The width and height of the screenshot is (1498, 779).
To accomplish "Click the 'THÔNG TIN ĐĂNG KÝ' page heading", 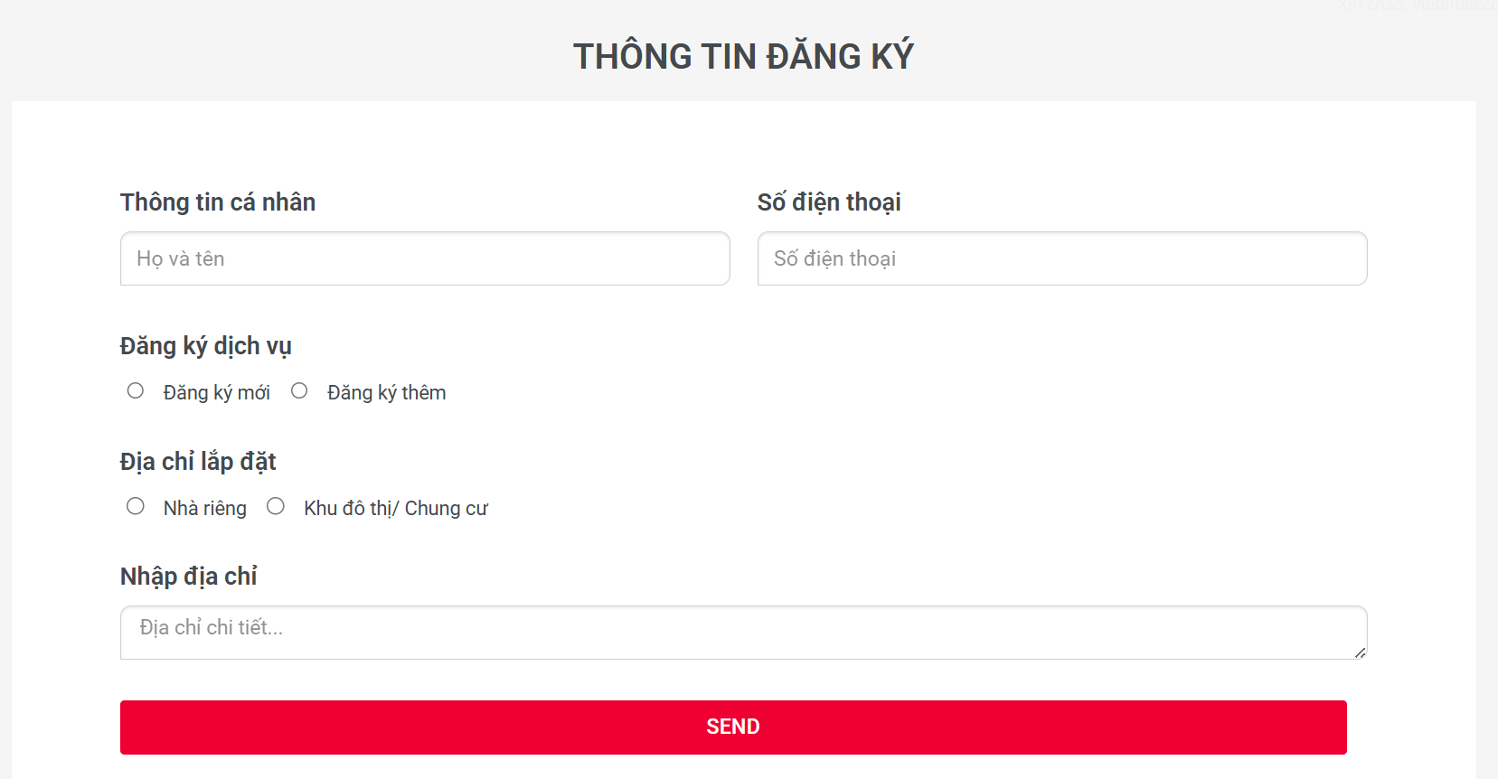I will [743, 55].
